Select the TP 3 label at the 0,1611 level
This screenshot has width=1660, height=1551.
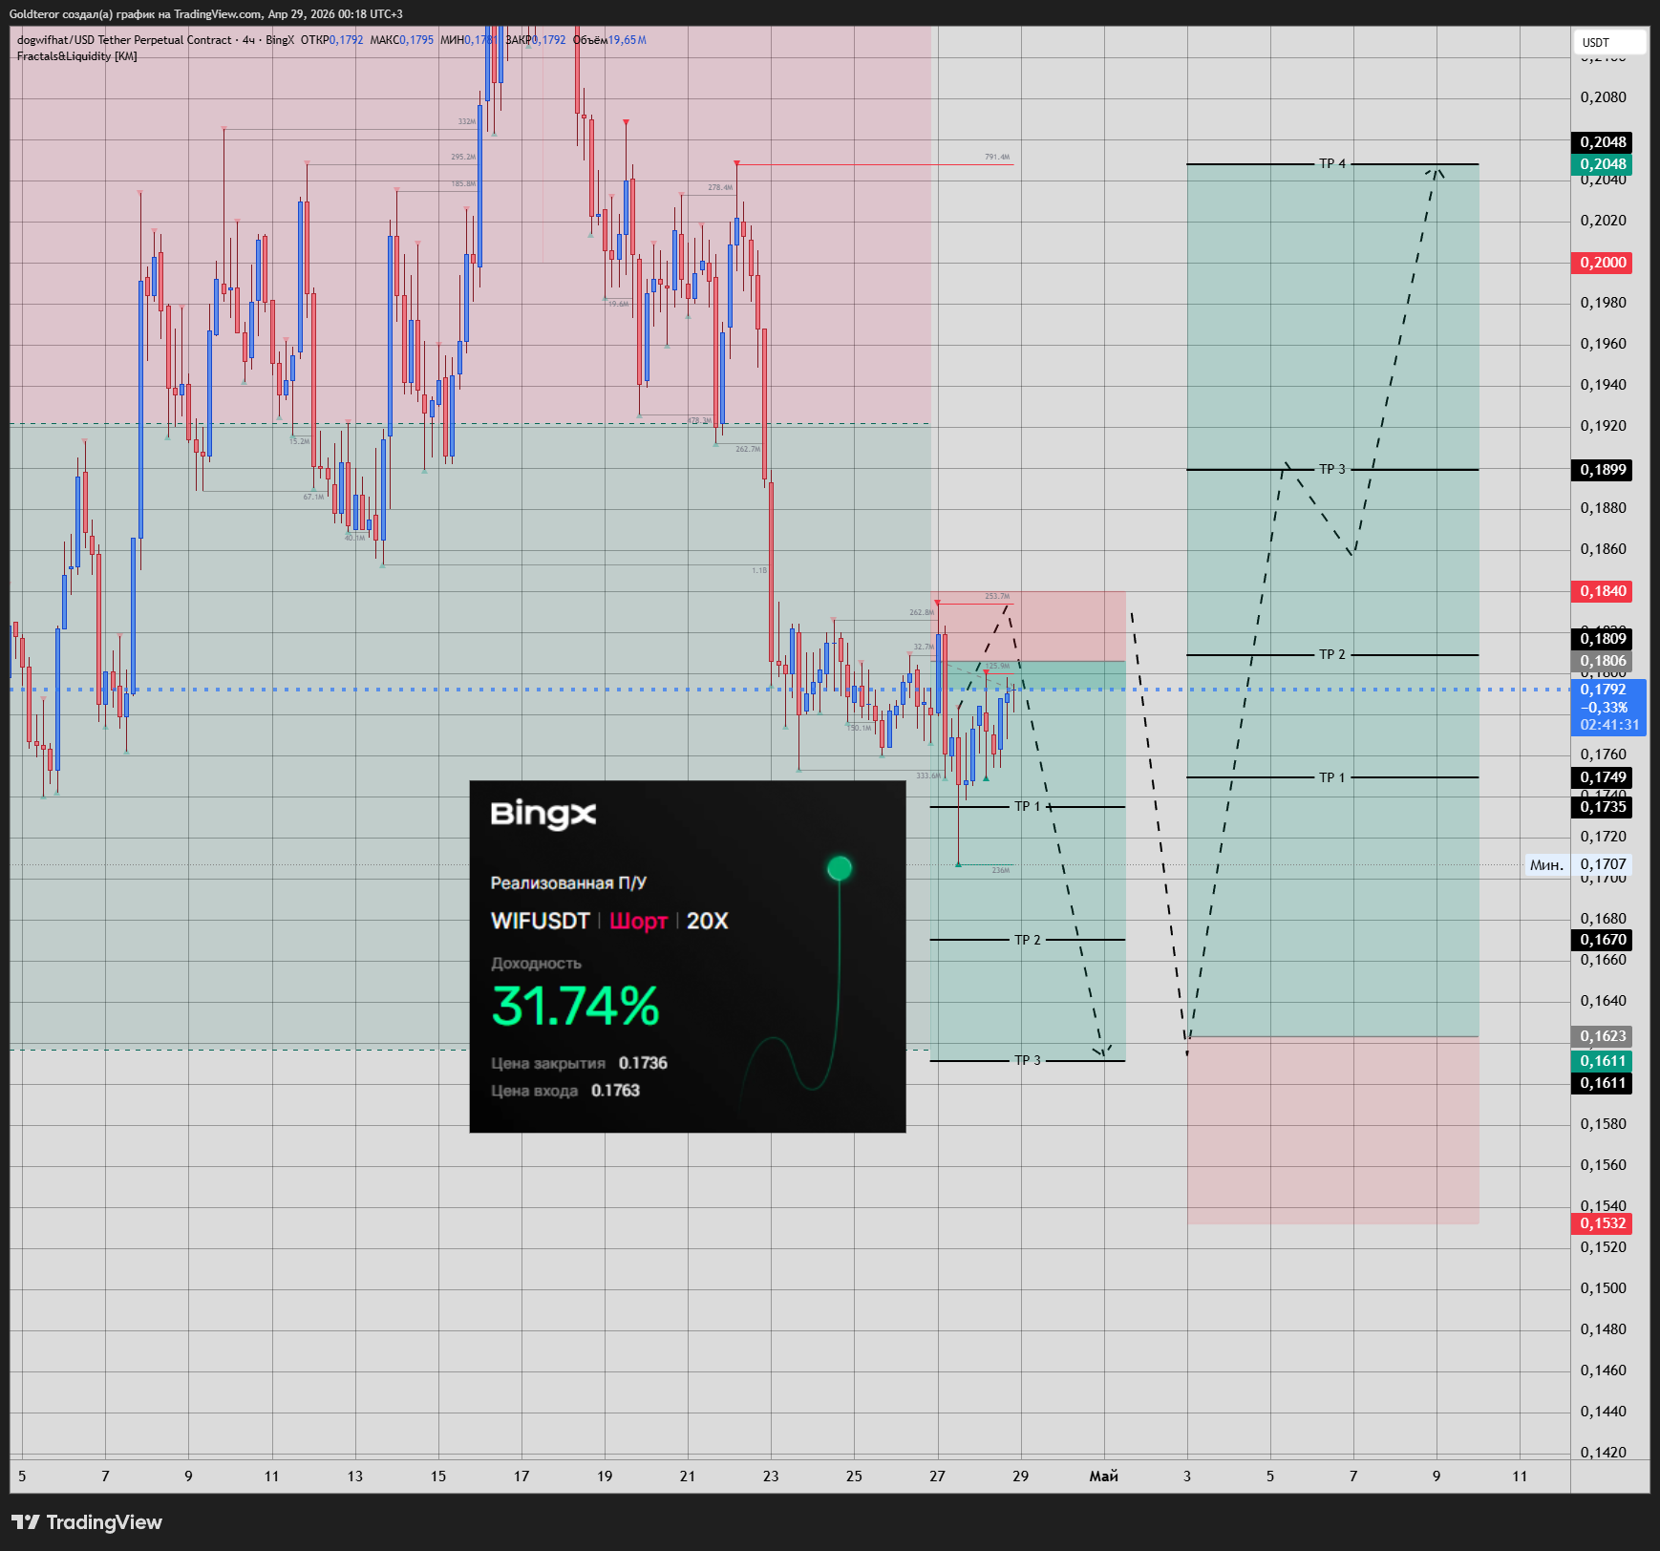1028,1061
